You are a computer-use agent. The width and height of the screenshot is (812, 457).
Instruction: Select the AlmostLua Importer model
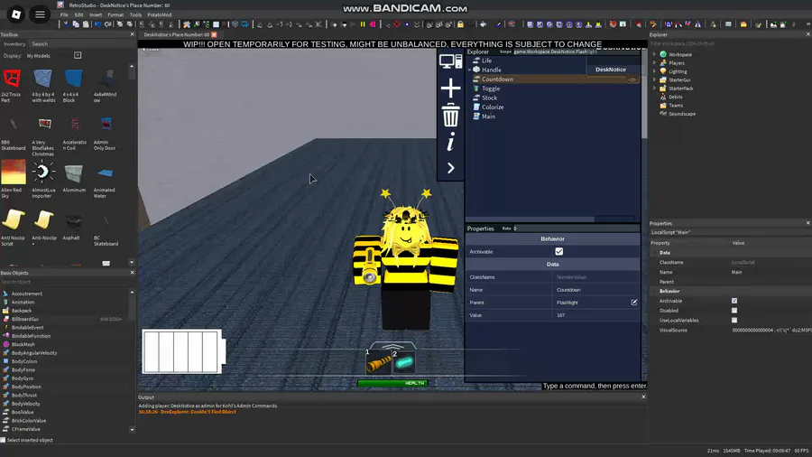(x=43, y=178)
